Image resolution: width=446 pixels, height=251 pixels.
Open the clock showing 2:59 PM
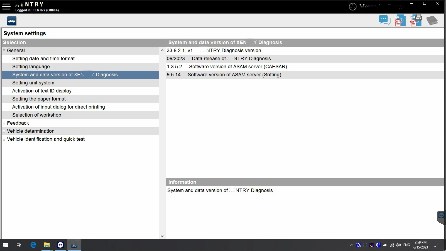[420, 245]
